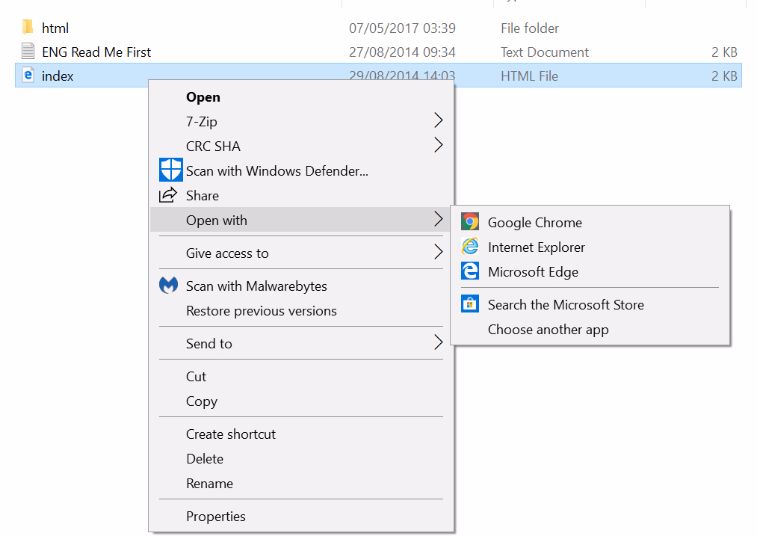Click the Microsoft Edge icon in submenu
This screenshot has width=757, height=536.
[470, 271]
